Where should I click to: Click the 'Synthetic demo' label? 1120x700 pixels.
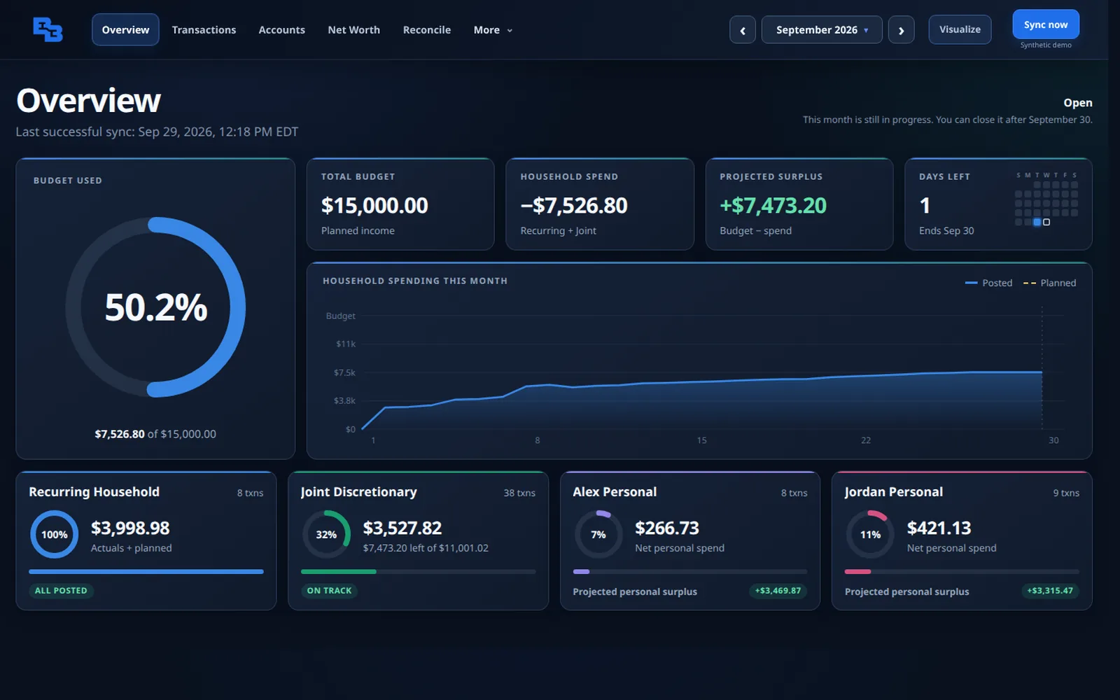(x=1046, y=45)
